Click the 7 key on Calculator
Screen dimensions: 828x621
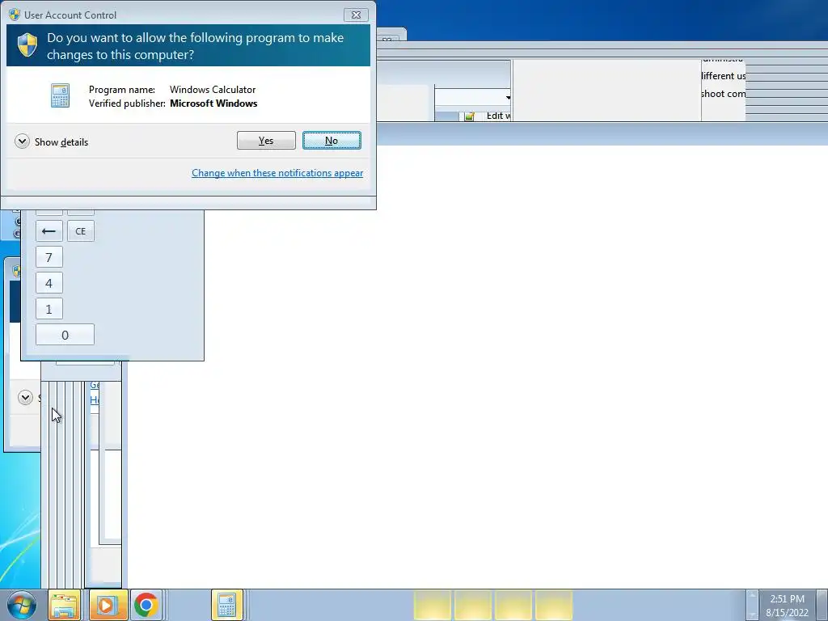[x=49, y=257]
